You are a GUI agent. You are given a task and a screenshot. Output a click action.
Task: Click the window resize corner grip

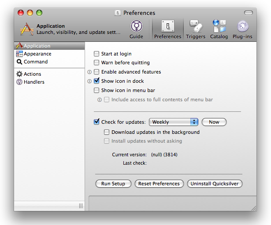[254, 208]
